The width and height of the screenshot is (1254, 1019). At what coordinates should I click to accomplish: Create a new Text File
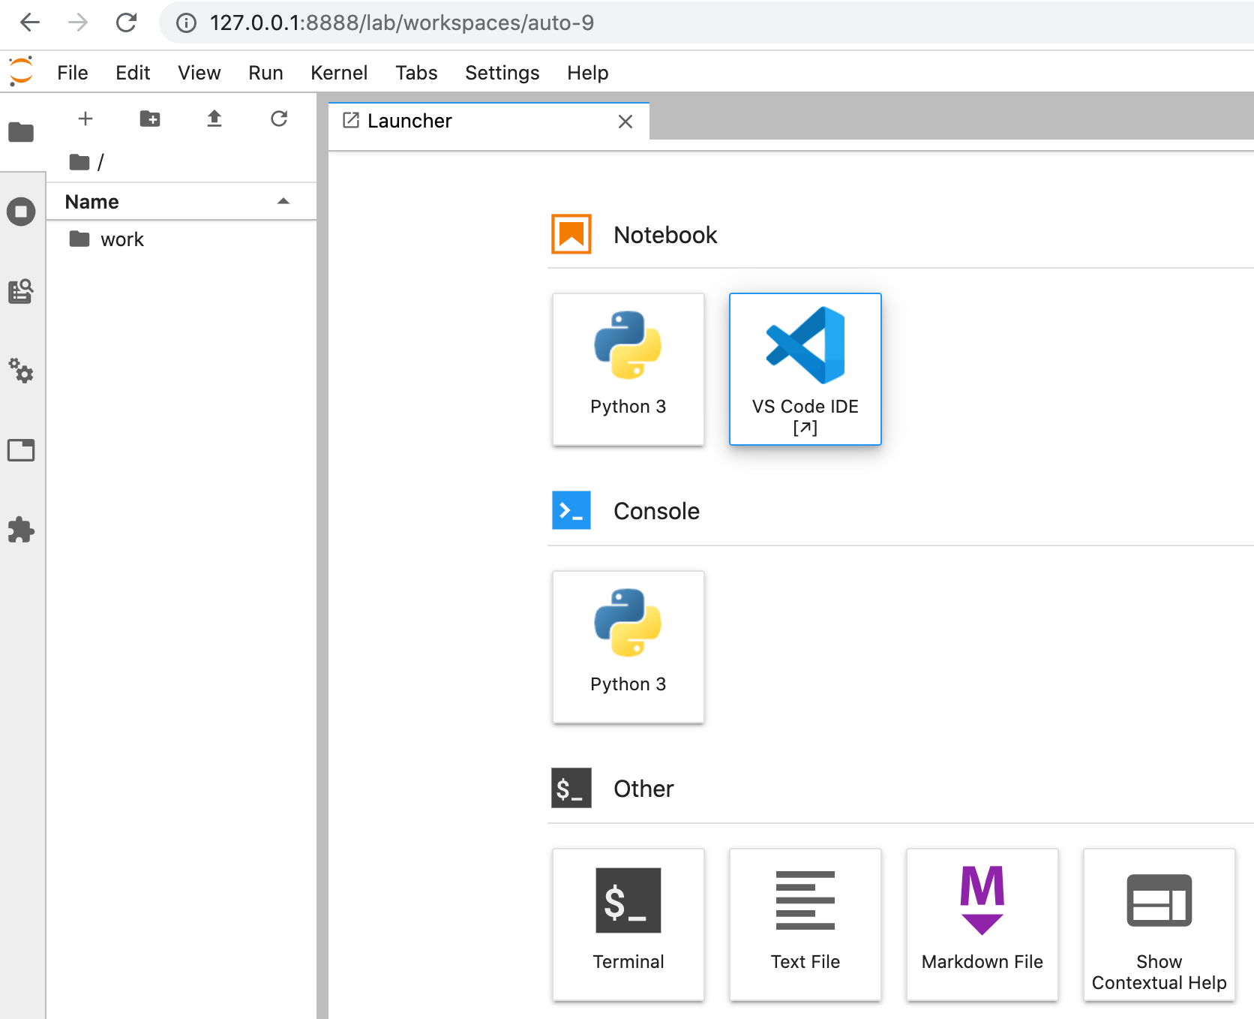[x=805, y=924]
